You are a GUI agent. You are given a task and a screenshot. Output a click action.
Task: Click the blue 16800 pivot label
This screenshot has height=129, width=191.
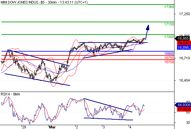pyautogui.click(x=169, y=54)
